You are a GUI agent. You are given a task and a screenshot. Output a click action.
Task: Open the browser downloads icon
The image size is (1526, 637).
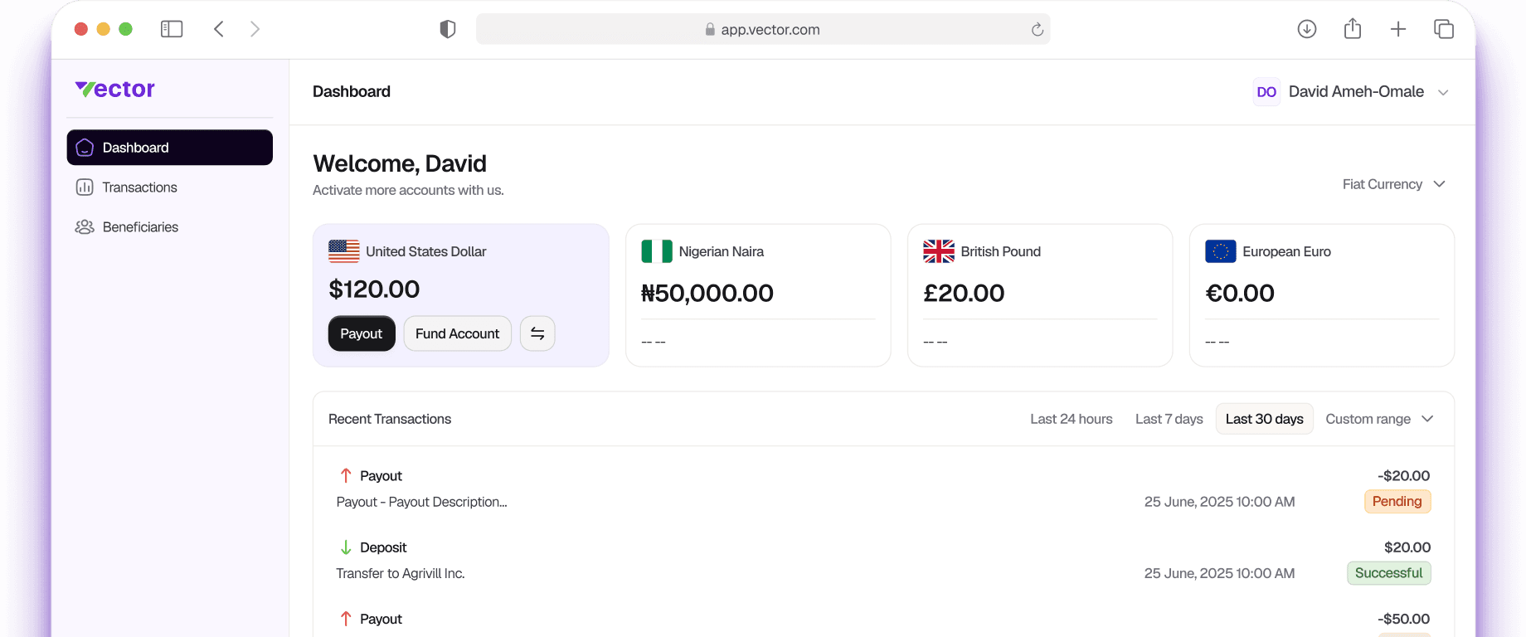point(1307,29)
